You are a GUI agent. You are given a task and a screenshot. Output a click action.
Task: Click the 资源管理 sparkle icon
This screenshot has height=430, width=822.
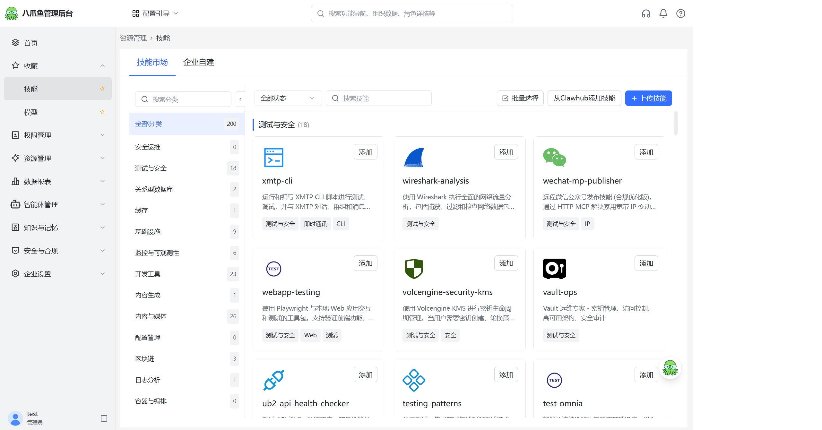pos(15,158)
